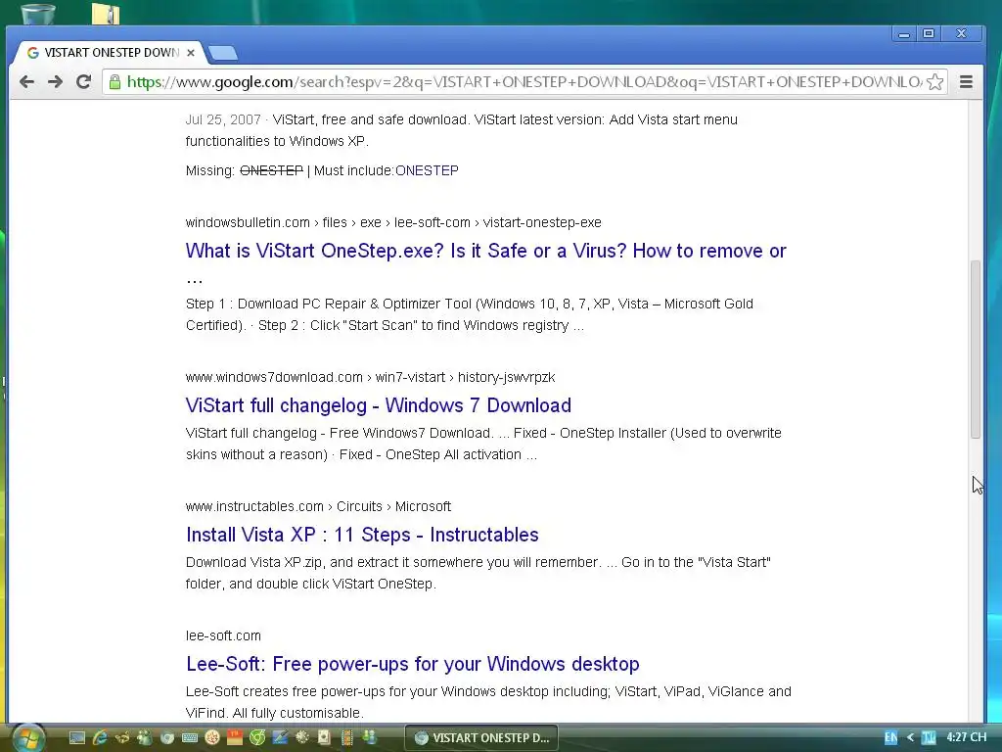Image resolution: width=1002 pixels, height=752 pixels.
Task: Close the VISTART ONESTEP DOWN tab
Action: [191, 53]
